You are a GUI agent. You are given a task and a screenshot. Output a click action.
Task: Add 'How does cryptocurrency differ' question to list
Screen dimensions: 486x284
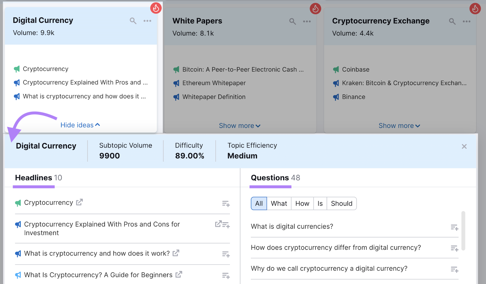pyautogui.click(x=454, y=248)
